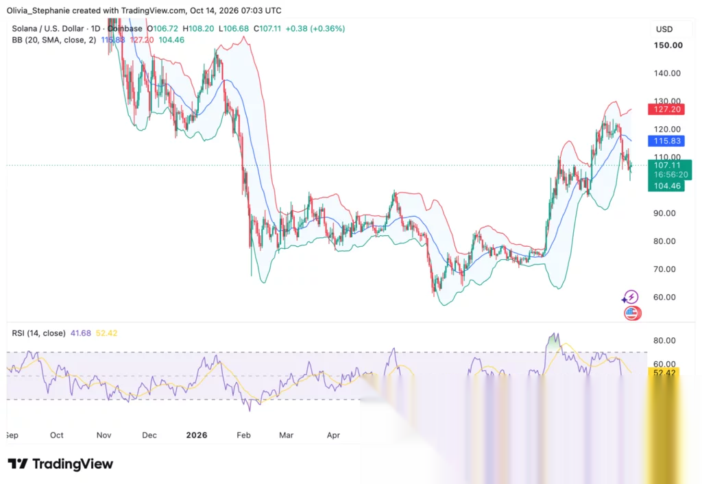Screen dimensions: 702x484
Task: Click the +0.38 (+0.36%) change value
Action: click(x=315, y=29)
